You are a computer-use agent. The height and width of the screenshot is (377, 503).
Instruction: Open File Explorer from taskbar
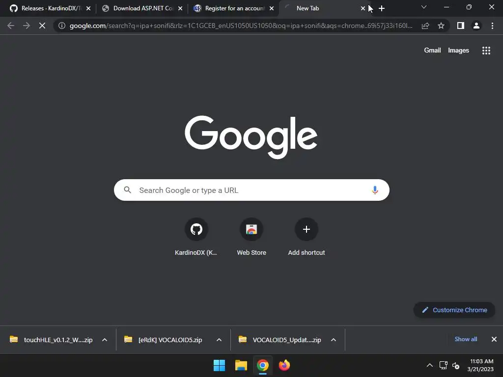point(241,365)
